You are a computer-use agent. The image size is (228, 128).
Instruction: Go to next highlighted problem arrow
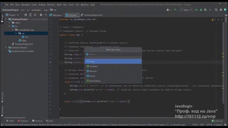[x=222, y=20]
